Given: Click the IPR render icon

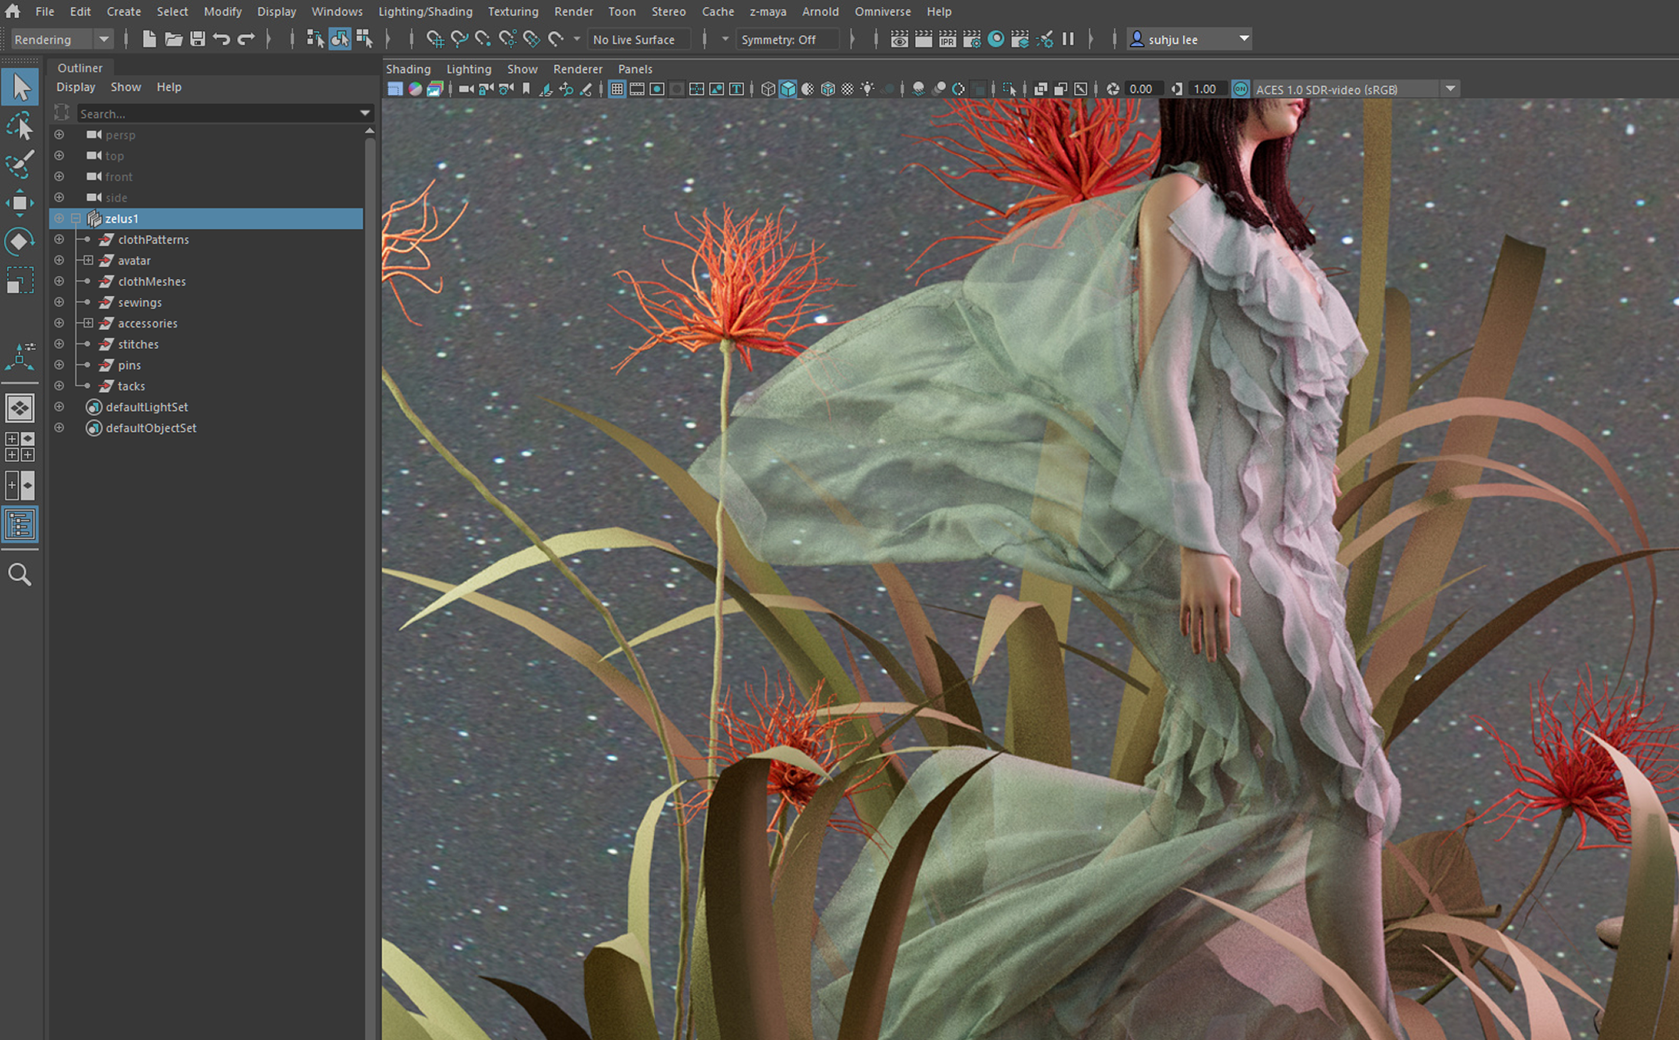Looking at the screenshot, I should 948,39.
